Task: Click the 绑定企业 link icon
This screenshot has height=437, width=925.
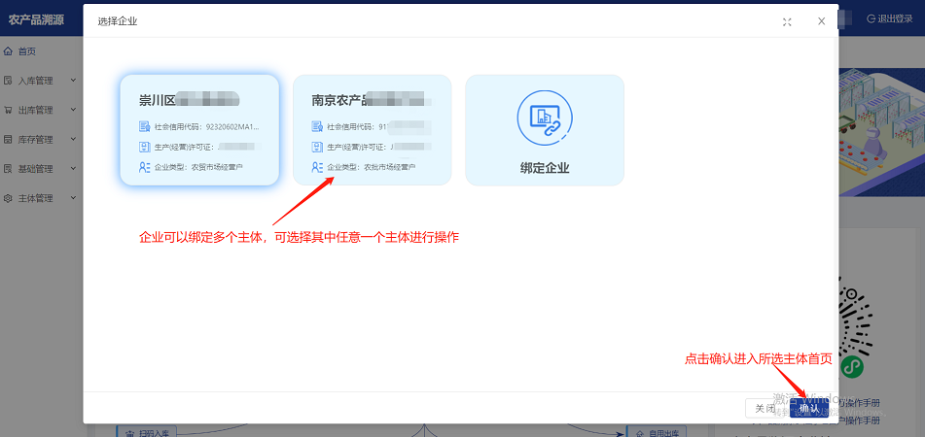Action: click(x=544, y=118)
